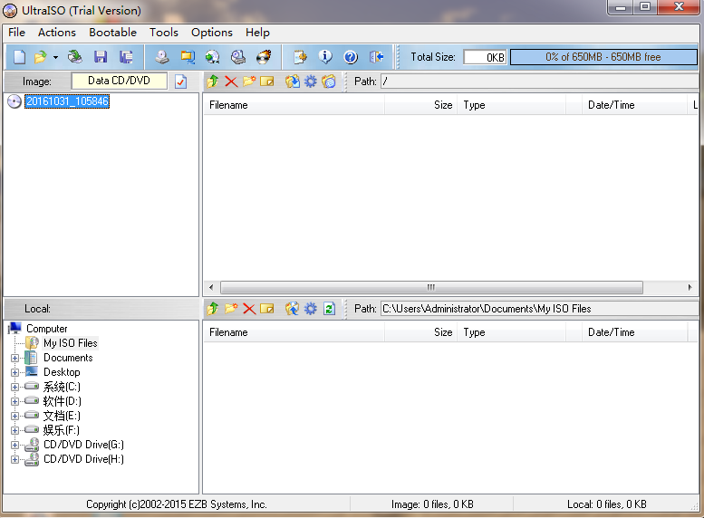The height and width of the screenshot is (518, 704).
Task: Click the scrollbar left arrow in Image pane
Action: coord(211,287)
